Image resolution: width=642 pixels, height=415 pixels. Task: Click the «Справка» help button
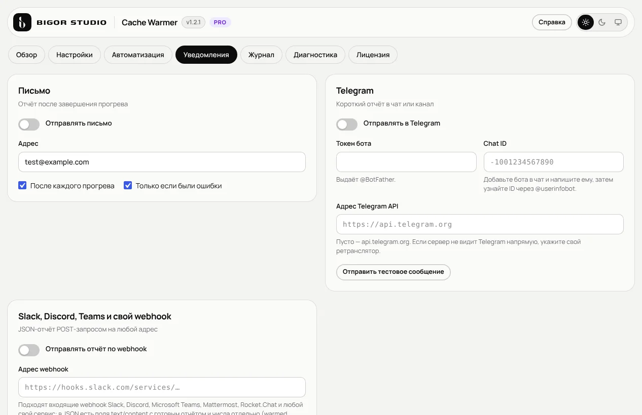(552, 22)
